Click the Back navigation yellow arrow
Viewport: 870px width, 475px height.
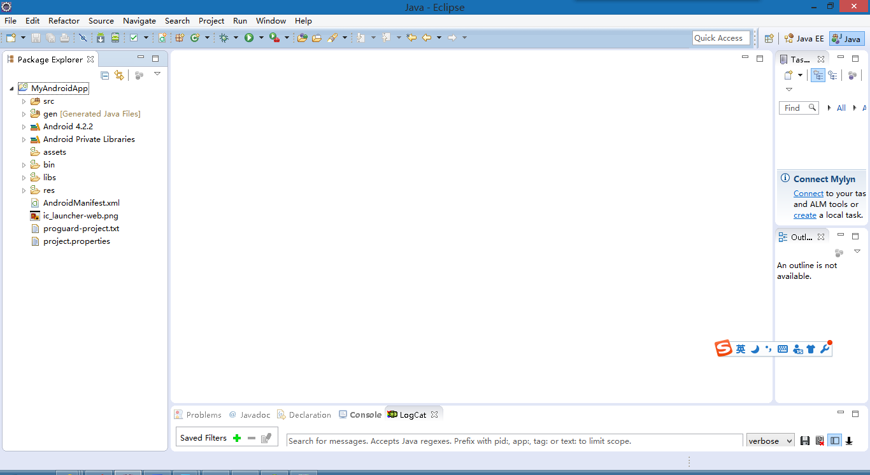coord(427,38)
